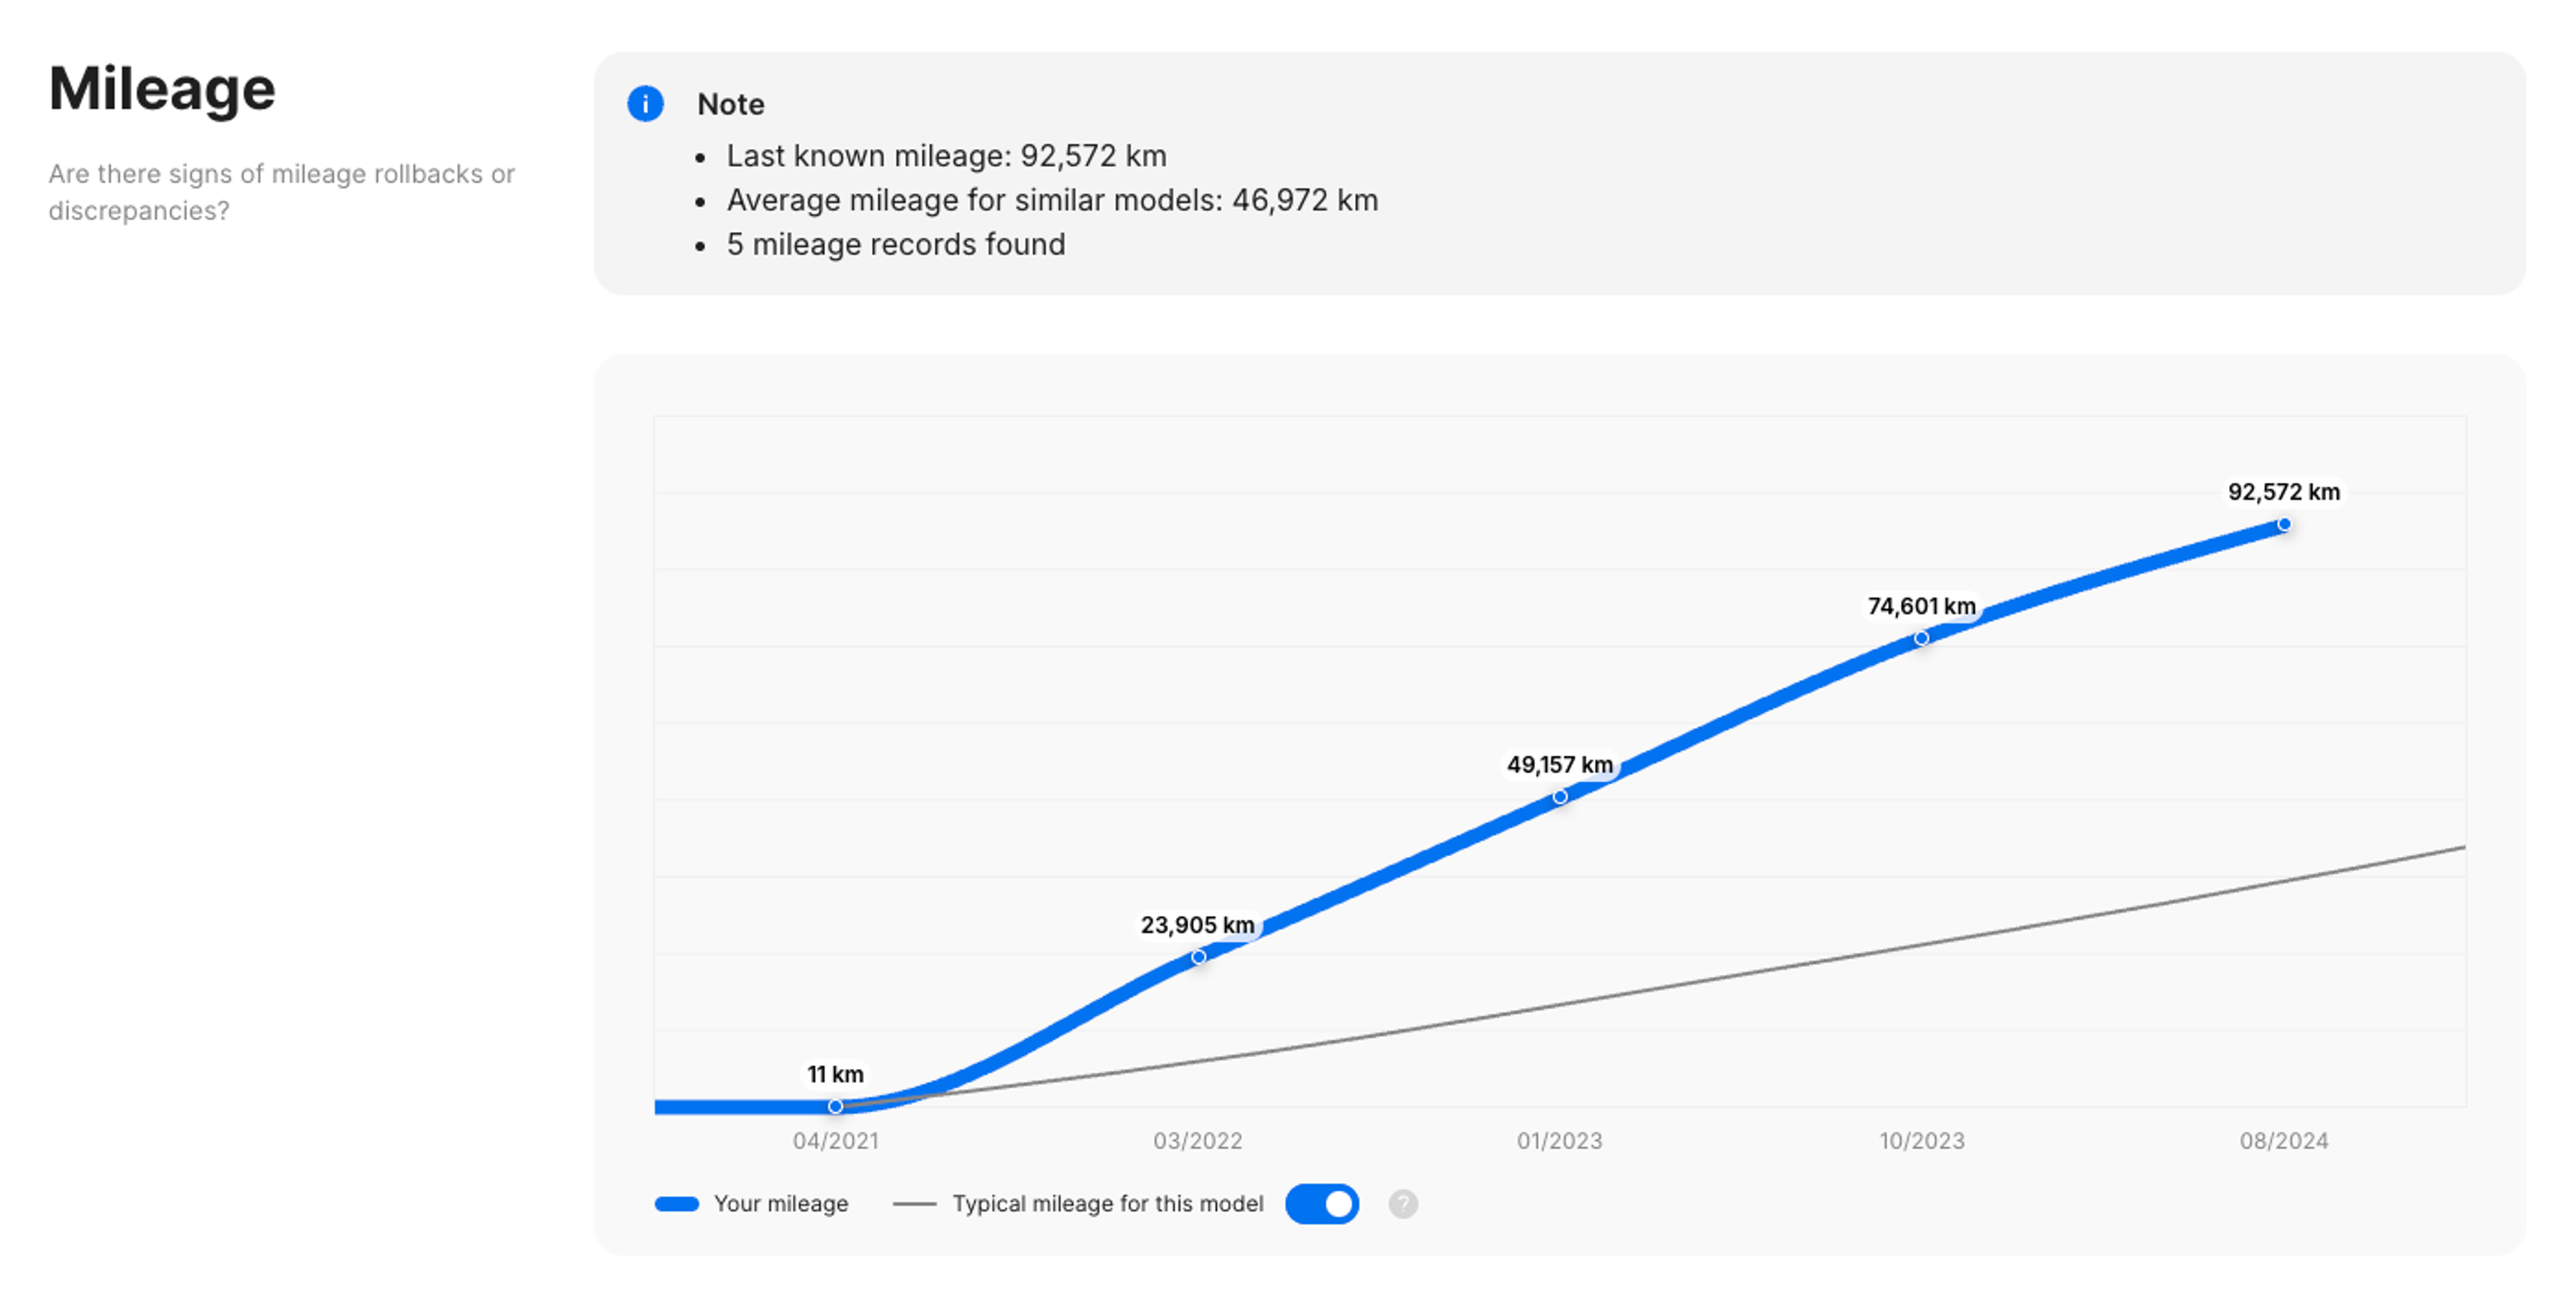Click the 74,601 km data point marker

pos(1921,638)
